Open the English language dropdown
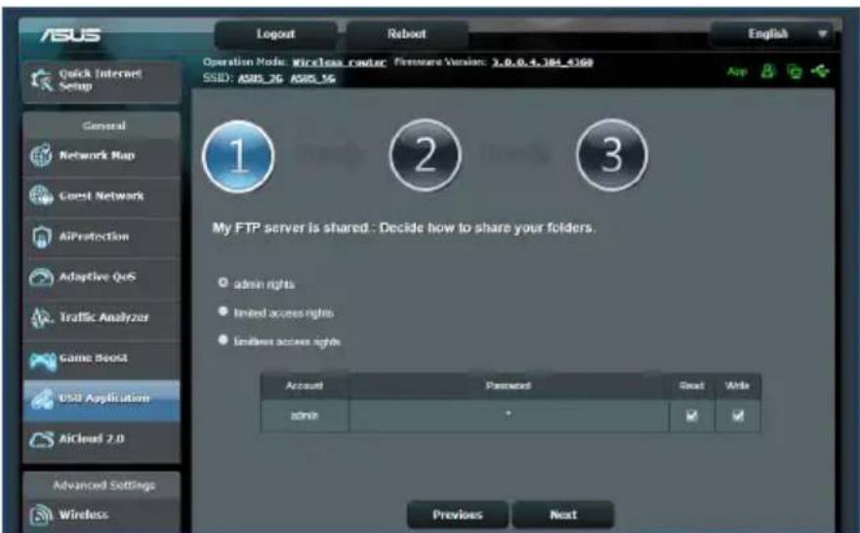This screenshot has width=860, height=533. [772, 34]
